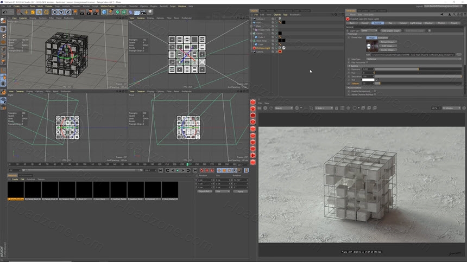Click the dome map Path field
Viewport: 467px width, 262px height.
point(413,55)
